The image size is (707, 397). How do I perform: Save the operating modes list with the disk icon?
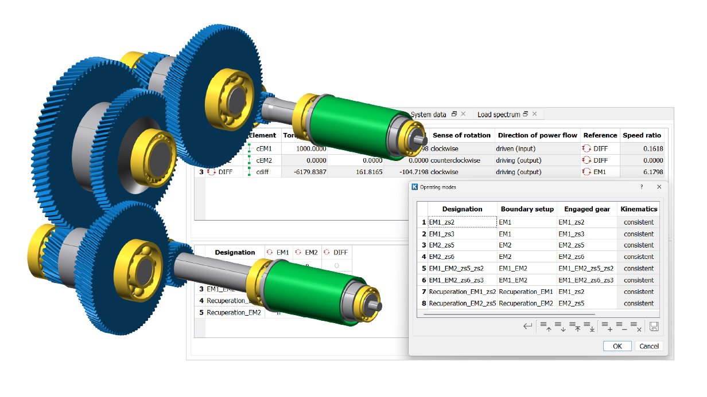tap(654, 327)
